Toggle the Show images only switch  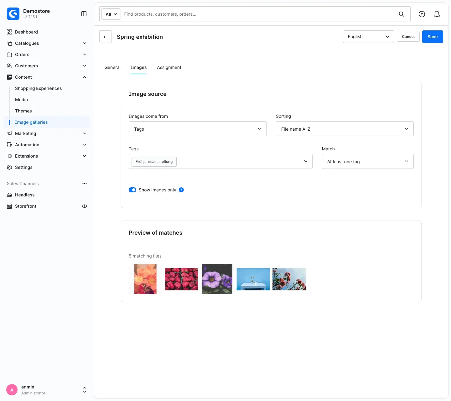(132, 190)
